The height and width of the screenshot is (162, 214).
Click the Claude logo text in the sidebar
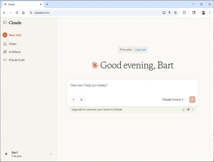pyautogui.click(x=15, y=23)
